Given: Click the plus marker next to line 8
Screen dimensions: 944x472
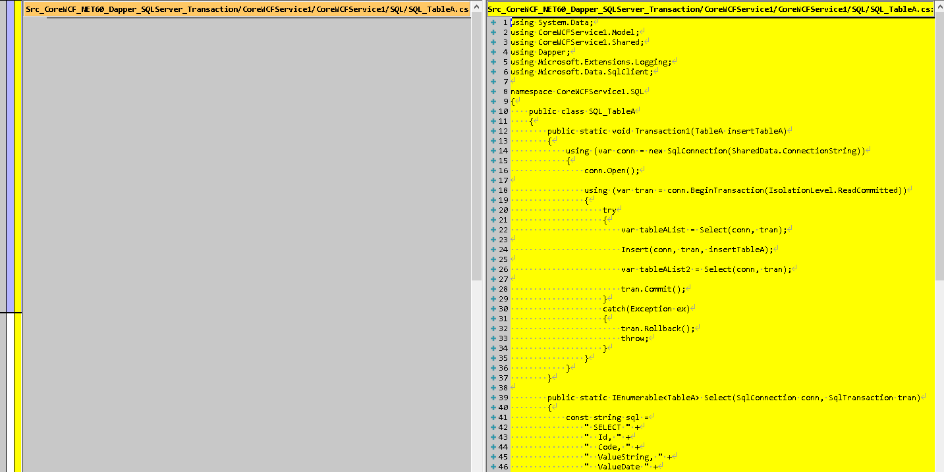Looking at the screenshot, I should 493,92.
